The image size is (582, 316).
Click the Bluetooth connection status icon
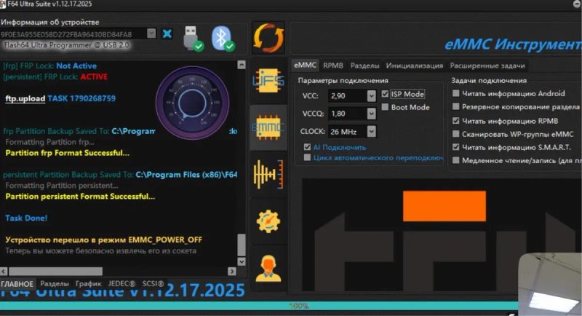pos(223,38)
